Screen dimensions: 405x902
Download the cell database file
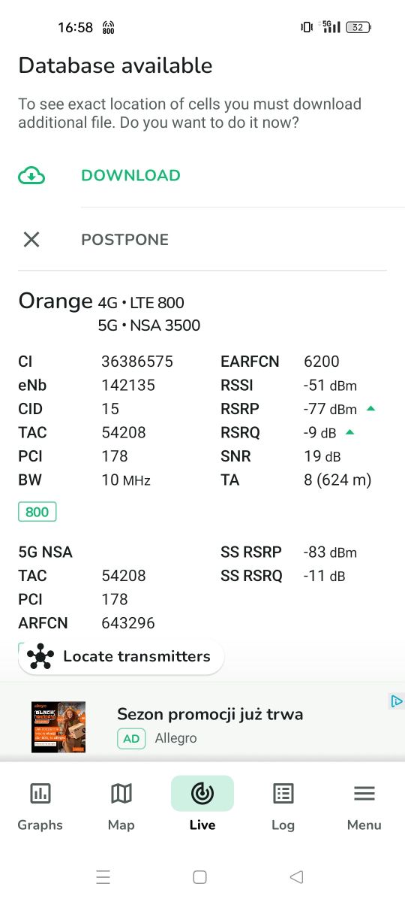coord(130,176)
